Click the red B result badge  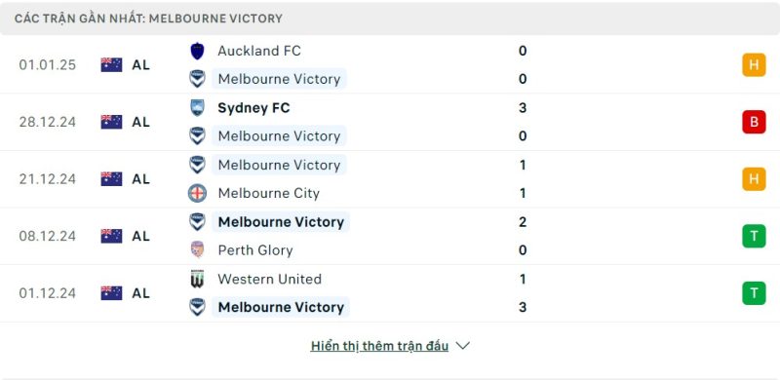tap(754, 122)
